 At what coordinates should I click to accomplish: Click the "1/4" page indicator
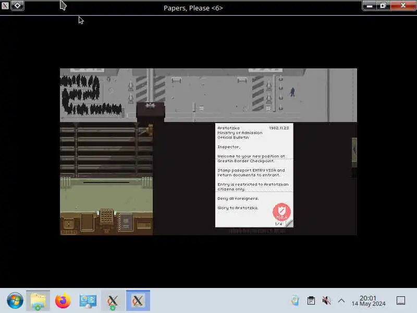[278, 224]
